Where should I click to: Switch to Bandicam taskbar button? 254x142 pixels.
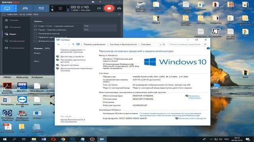click(x=92, y=139)
